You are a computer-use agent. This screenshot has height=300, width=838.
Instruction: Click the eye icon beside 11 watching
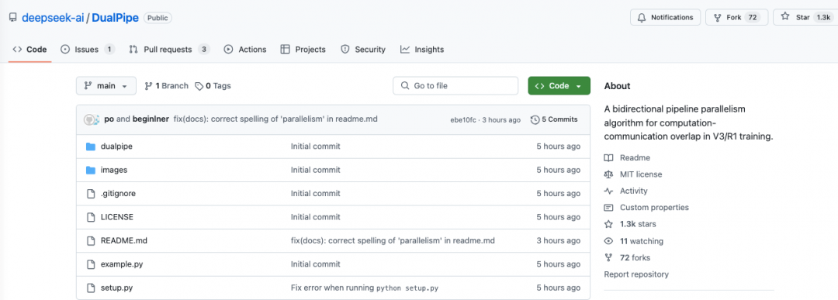608,241
